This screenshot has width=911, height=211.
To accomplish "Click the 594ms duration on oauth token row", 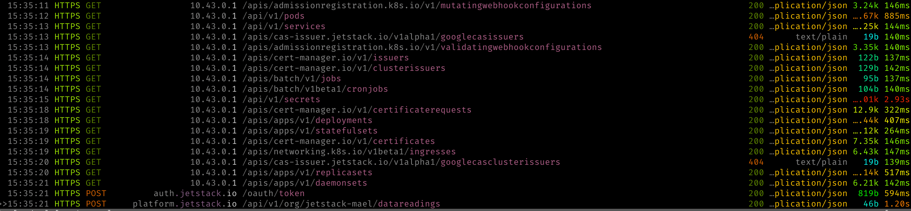I will tap(897, 193).
